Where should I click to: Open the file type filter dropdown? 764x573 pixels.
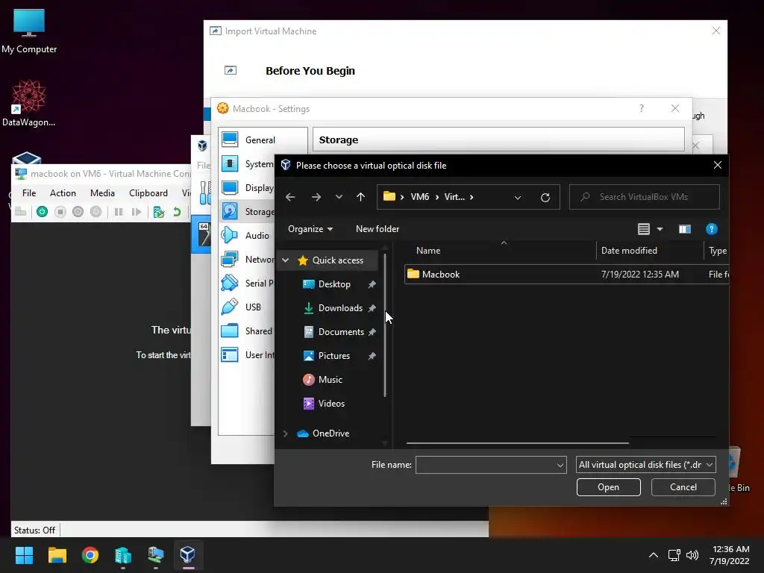pos(645,465)
